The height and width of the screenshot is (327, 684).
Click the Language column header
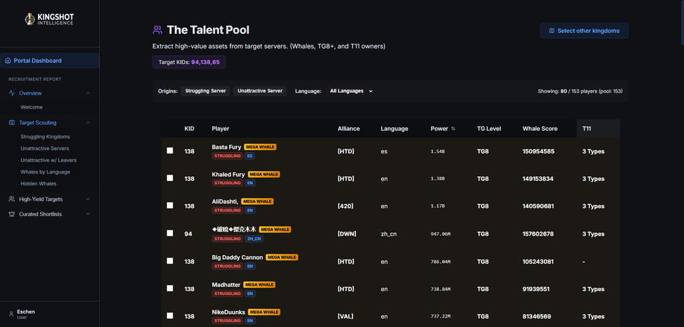394,129
